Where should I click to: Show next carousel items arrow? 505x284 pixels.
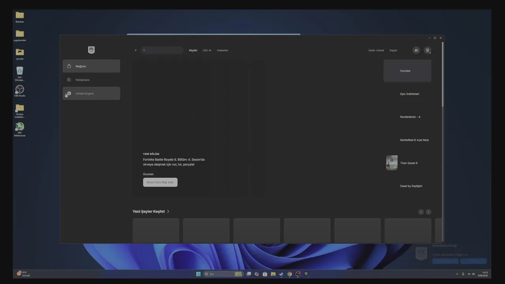pyautogui.click(x=428, y=212)
